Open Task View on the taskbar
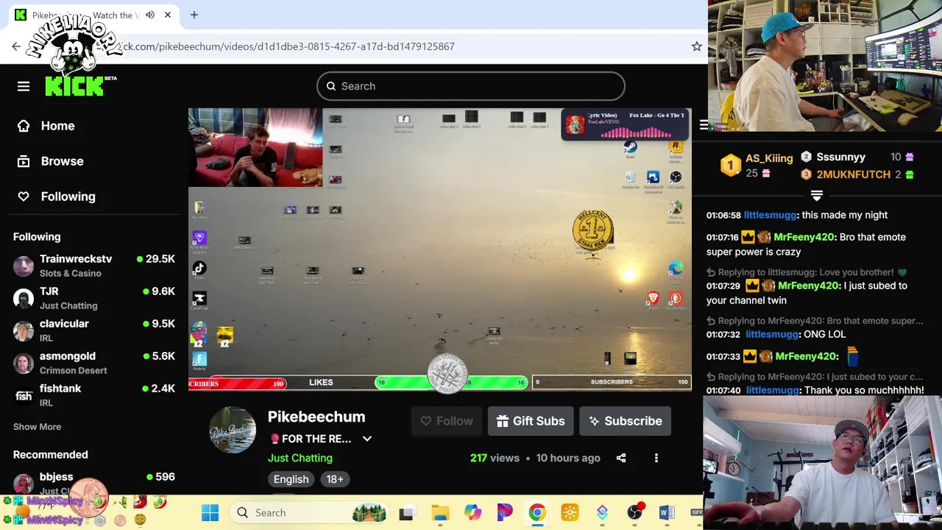This screenshot has height=530, width=942. [406, 512]
